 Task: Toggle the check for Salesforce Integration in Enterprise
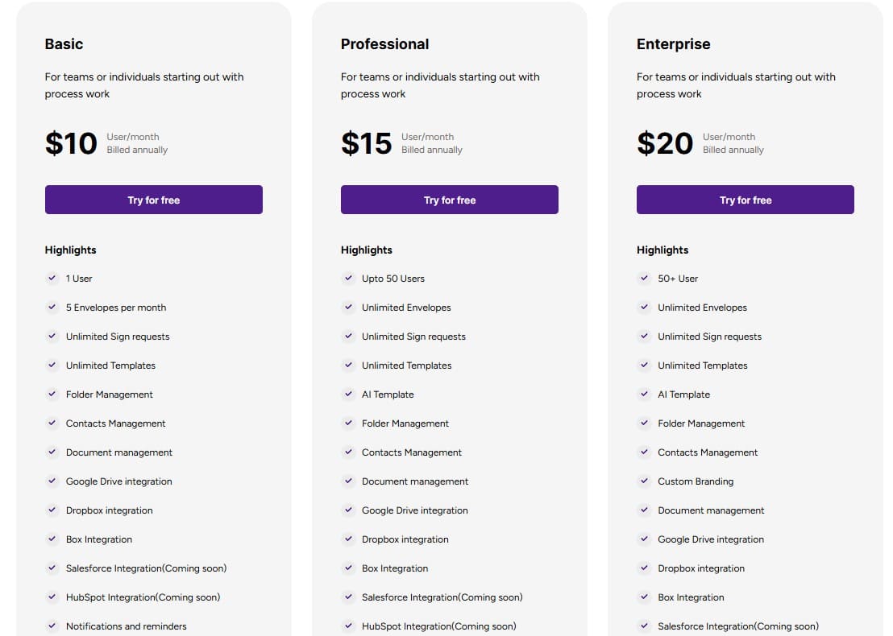coord(644,626)
